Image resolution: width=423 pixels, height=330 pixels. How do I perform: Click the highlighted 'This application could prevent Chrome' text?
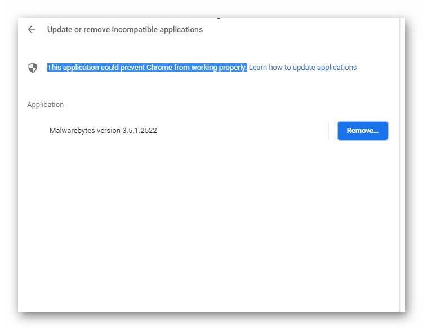tap(147, 67)
